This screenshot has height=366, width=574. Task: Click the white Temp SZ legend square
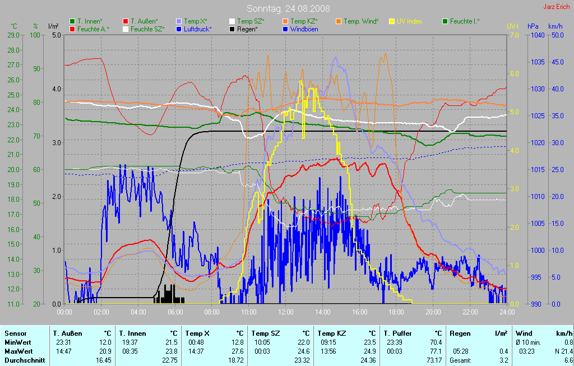[233, 21]
